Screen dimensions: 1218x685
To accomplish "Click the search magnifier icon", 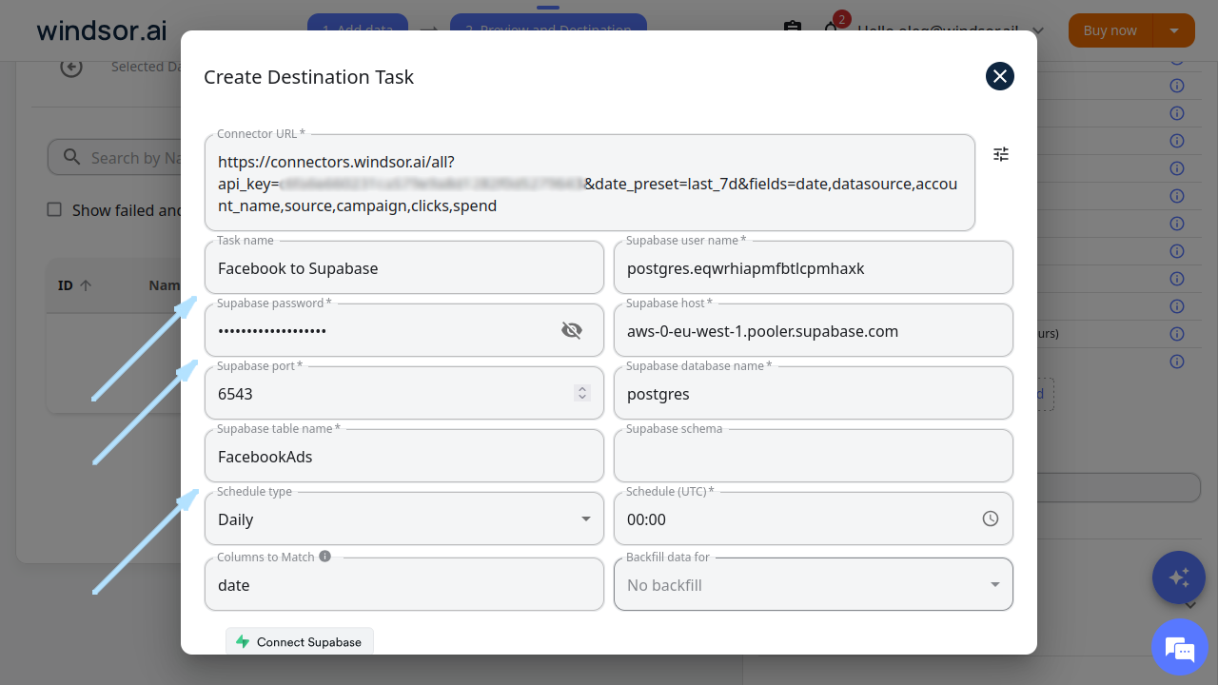I will (71, 157).
